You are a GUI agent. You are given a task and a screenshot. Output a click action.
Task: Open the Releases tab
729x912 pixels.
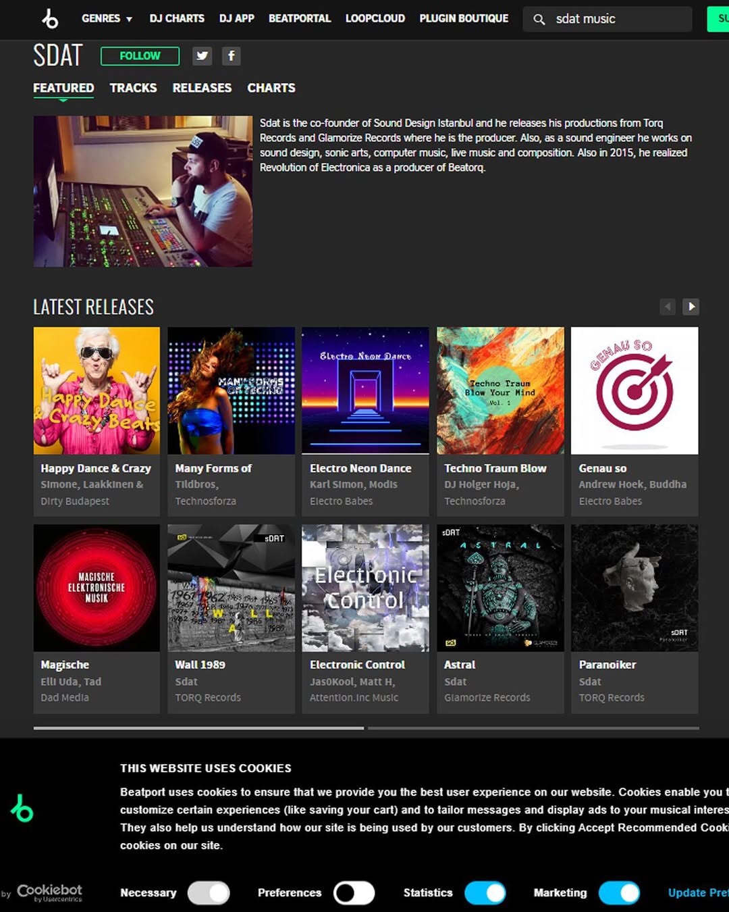202,88
